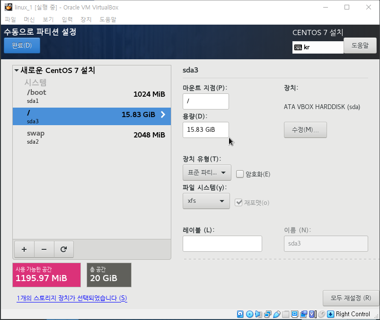Open the 입력 menu

pos(67,19)
